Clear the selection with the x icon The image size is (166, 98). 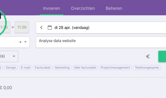[20, 42]
